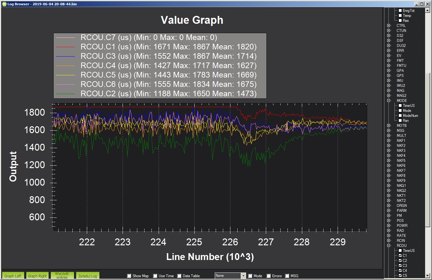The width and height of the screenshot is (432, 280).
Task: Click the tree panel scrollbar thumb
Action: tap(427, 150)
